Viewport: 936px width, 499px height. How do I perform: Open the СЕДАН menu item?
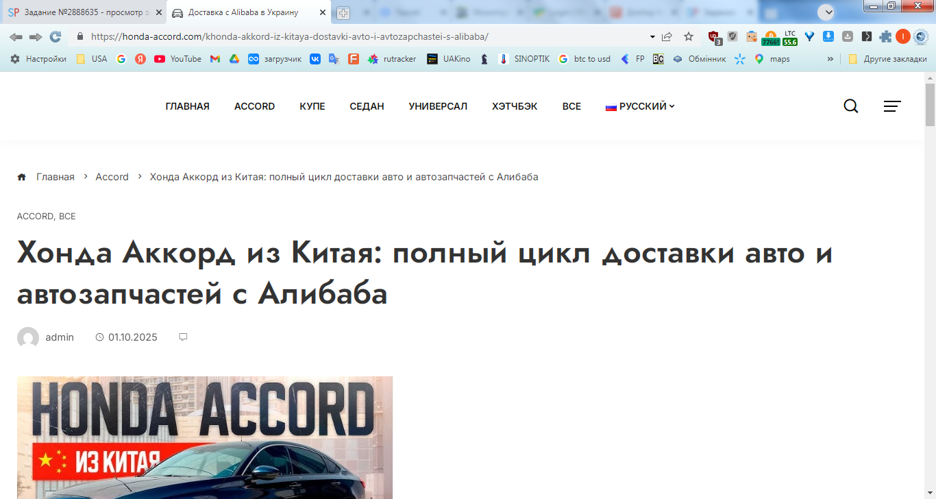click(x=367, y=106)
